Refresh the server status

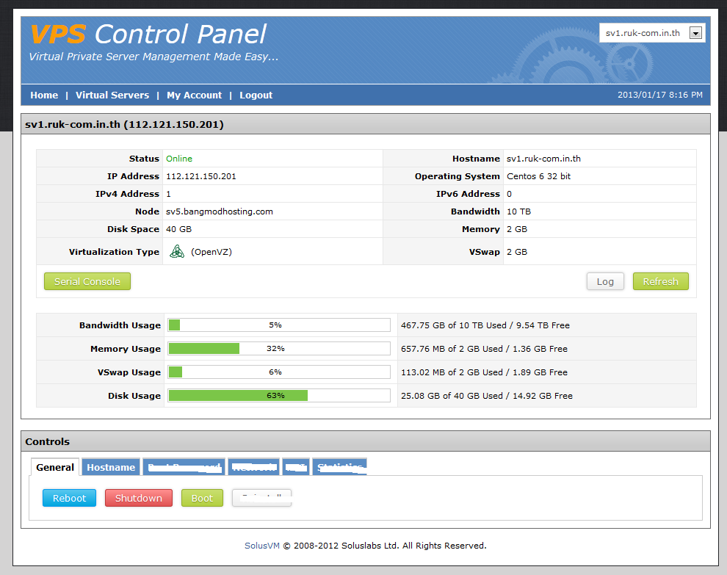[x=660, y=281]
